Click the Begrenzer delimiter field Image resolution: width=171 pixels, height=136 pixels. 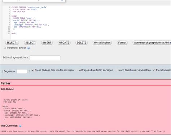pos(22,71)
